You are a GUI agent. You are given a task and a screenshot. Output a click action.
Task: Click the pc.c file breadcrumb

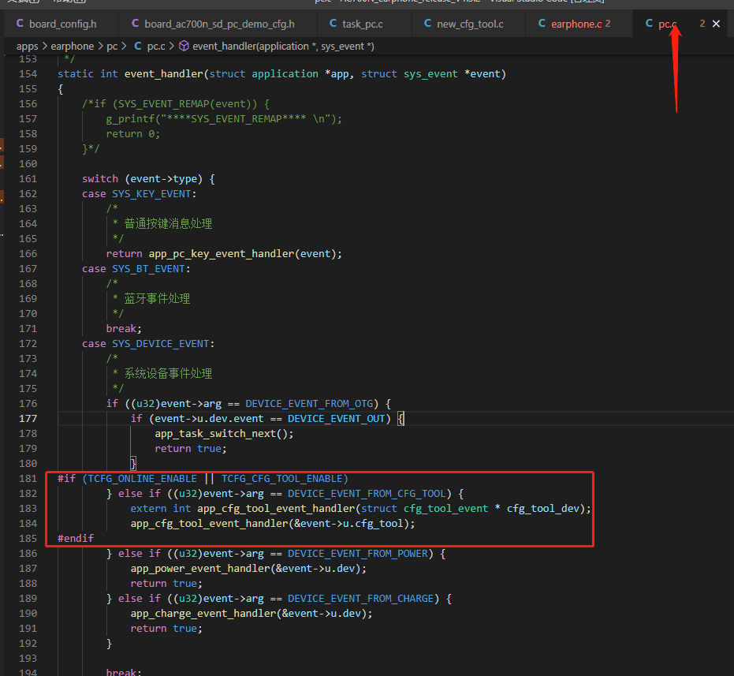(x=156, y=47)
